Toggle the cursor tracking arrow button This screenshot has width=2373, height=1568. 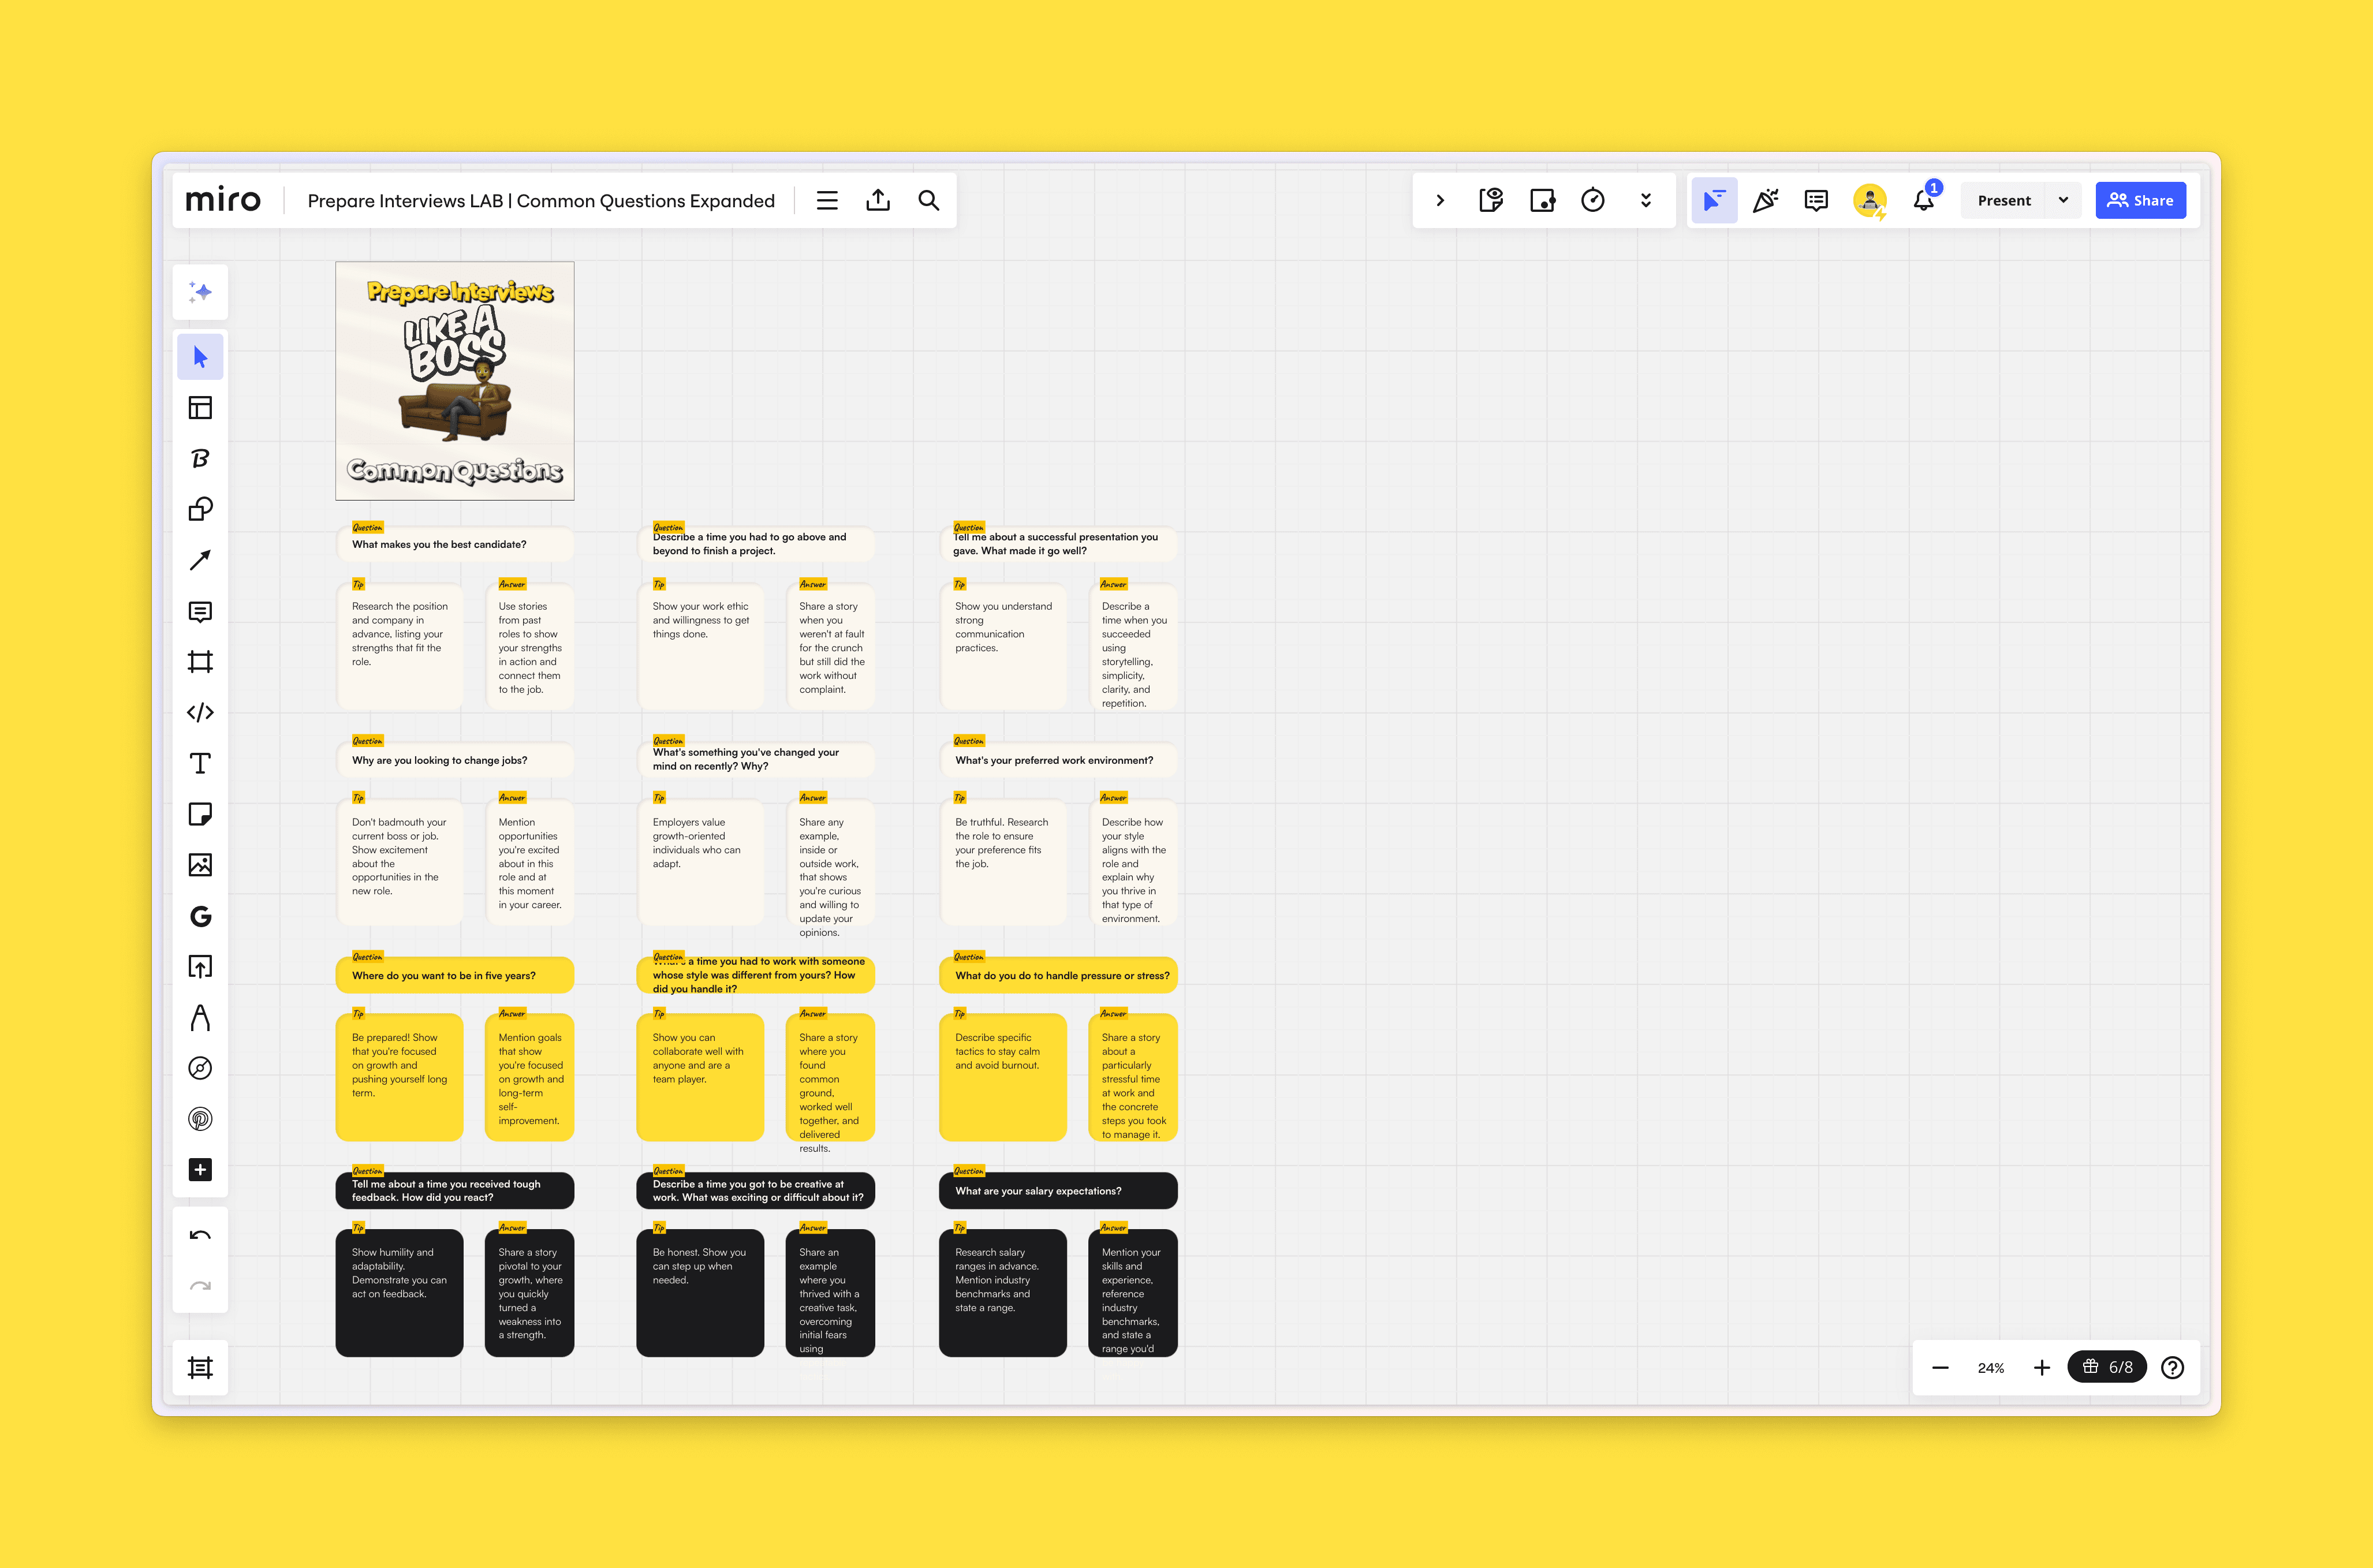(x=1714, y=200)
